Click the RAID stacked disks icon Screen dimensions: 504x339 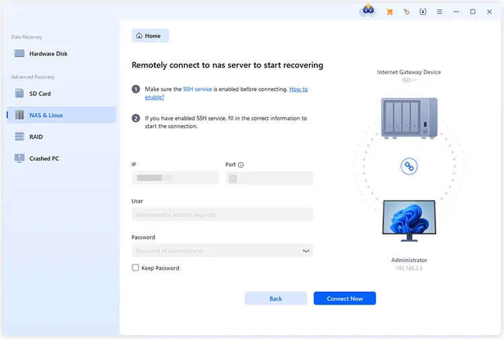[x=19, y=137]
